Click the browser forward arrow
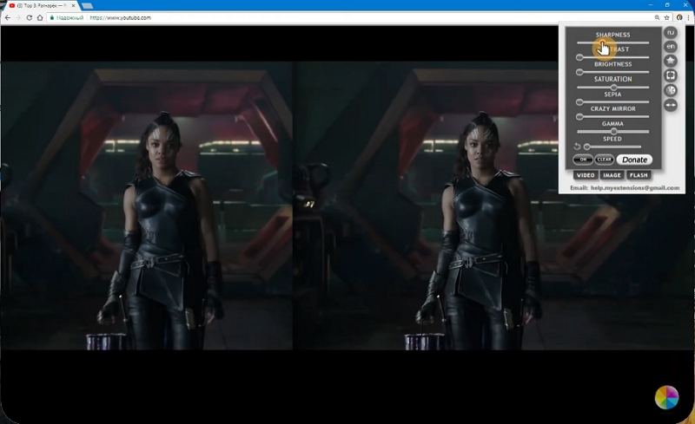Screen dimensions: 695x424 point(18,17)
